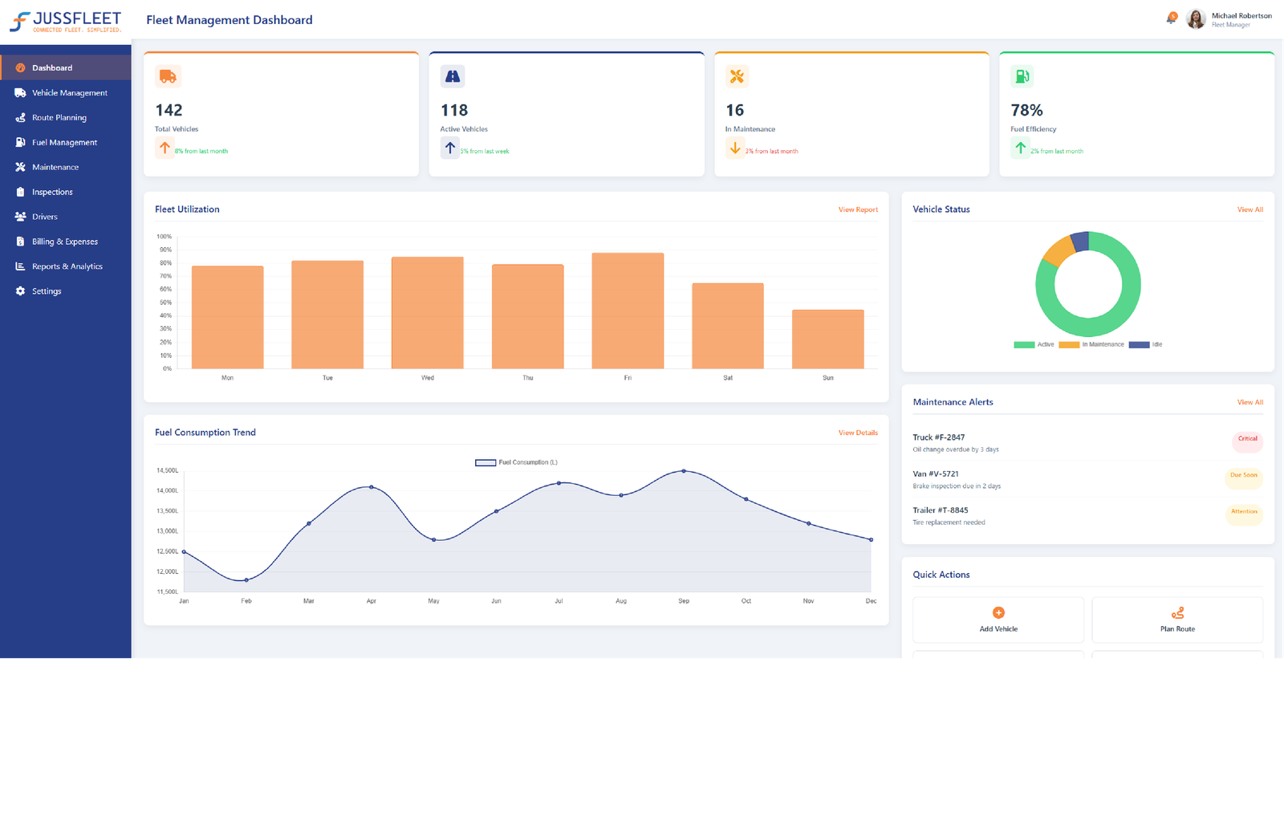Click the road icon on Active Vehicles card
1284x821 pixels.
[x=453, y=77]
